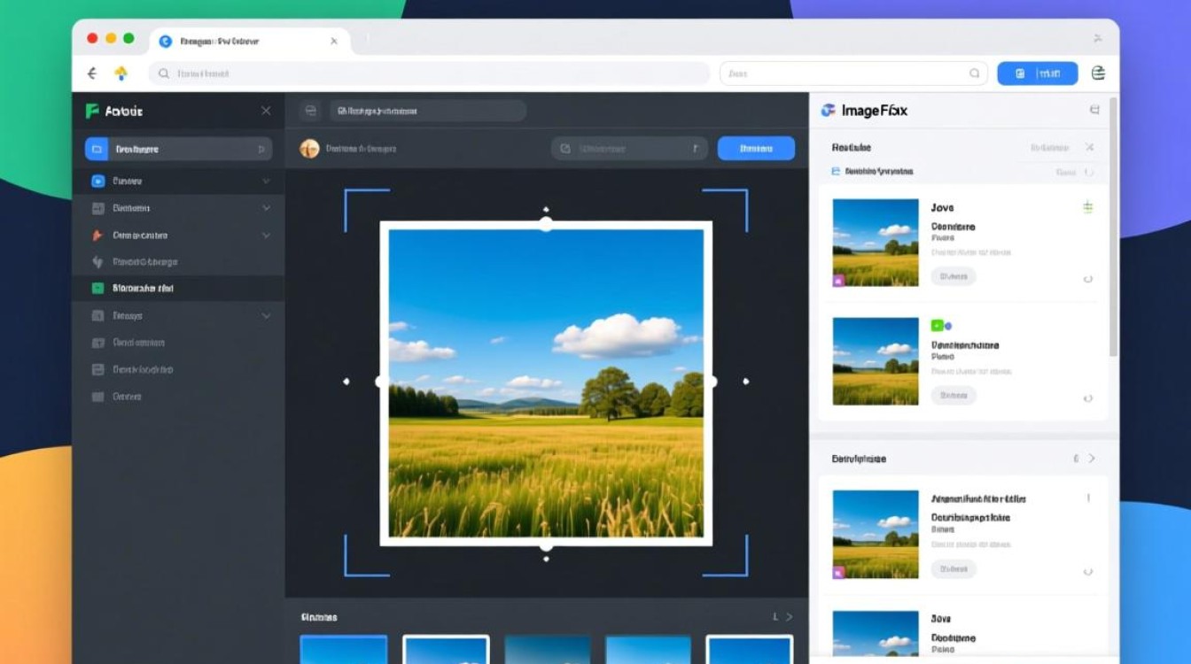Viewport: 1191px width, 664px height.
Task: Click the refresh icon on first ImageFix result
Action: point(1087,279)
